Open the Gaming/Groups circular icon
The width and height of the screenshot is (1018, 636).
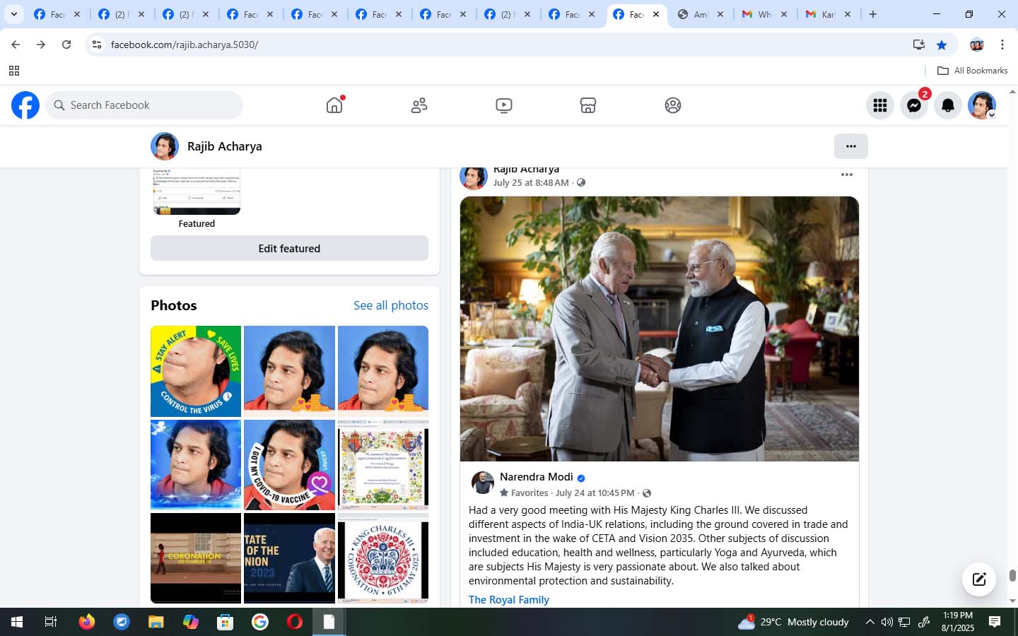coord(673,105)
